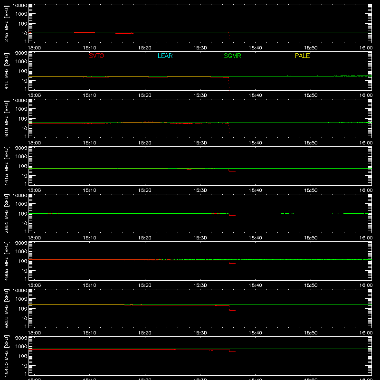Click 15:30 time label below 8800 MHz panel
Image resolution: width=380 pixels, height=380 pixels.
tap(200, 333)
